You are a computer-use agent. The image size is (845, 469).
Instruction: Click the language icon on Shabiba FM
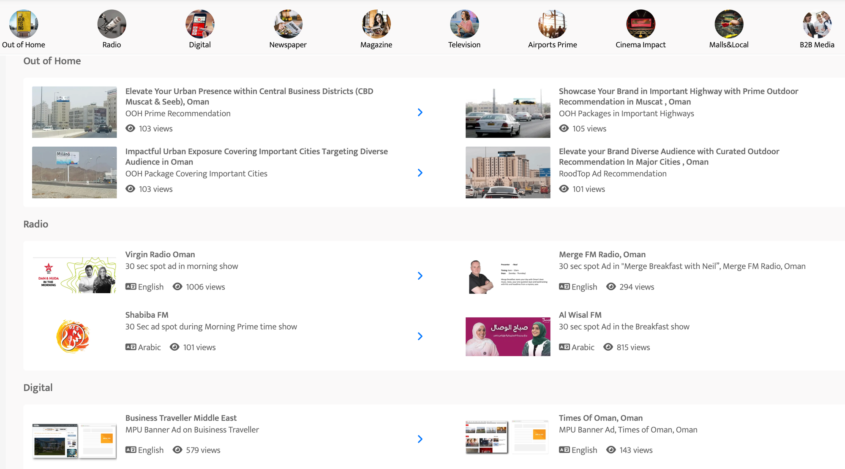click(x=131, y=347)
